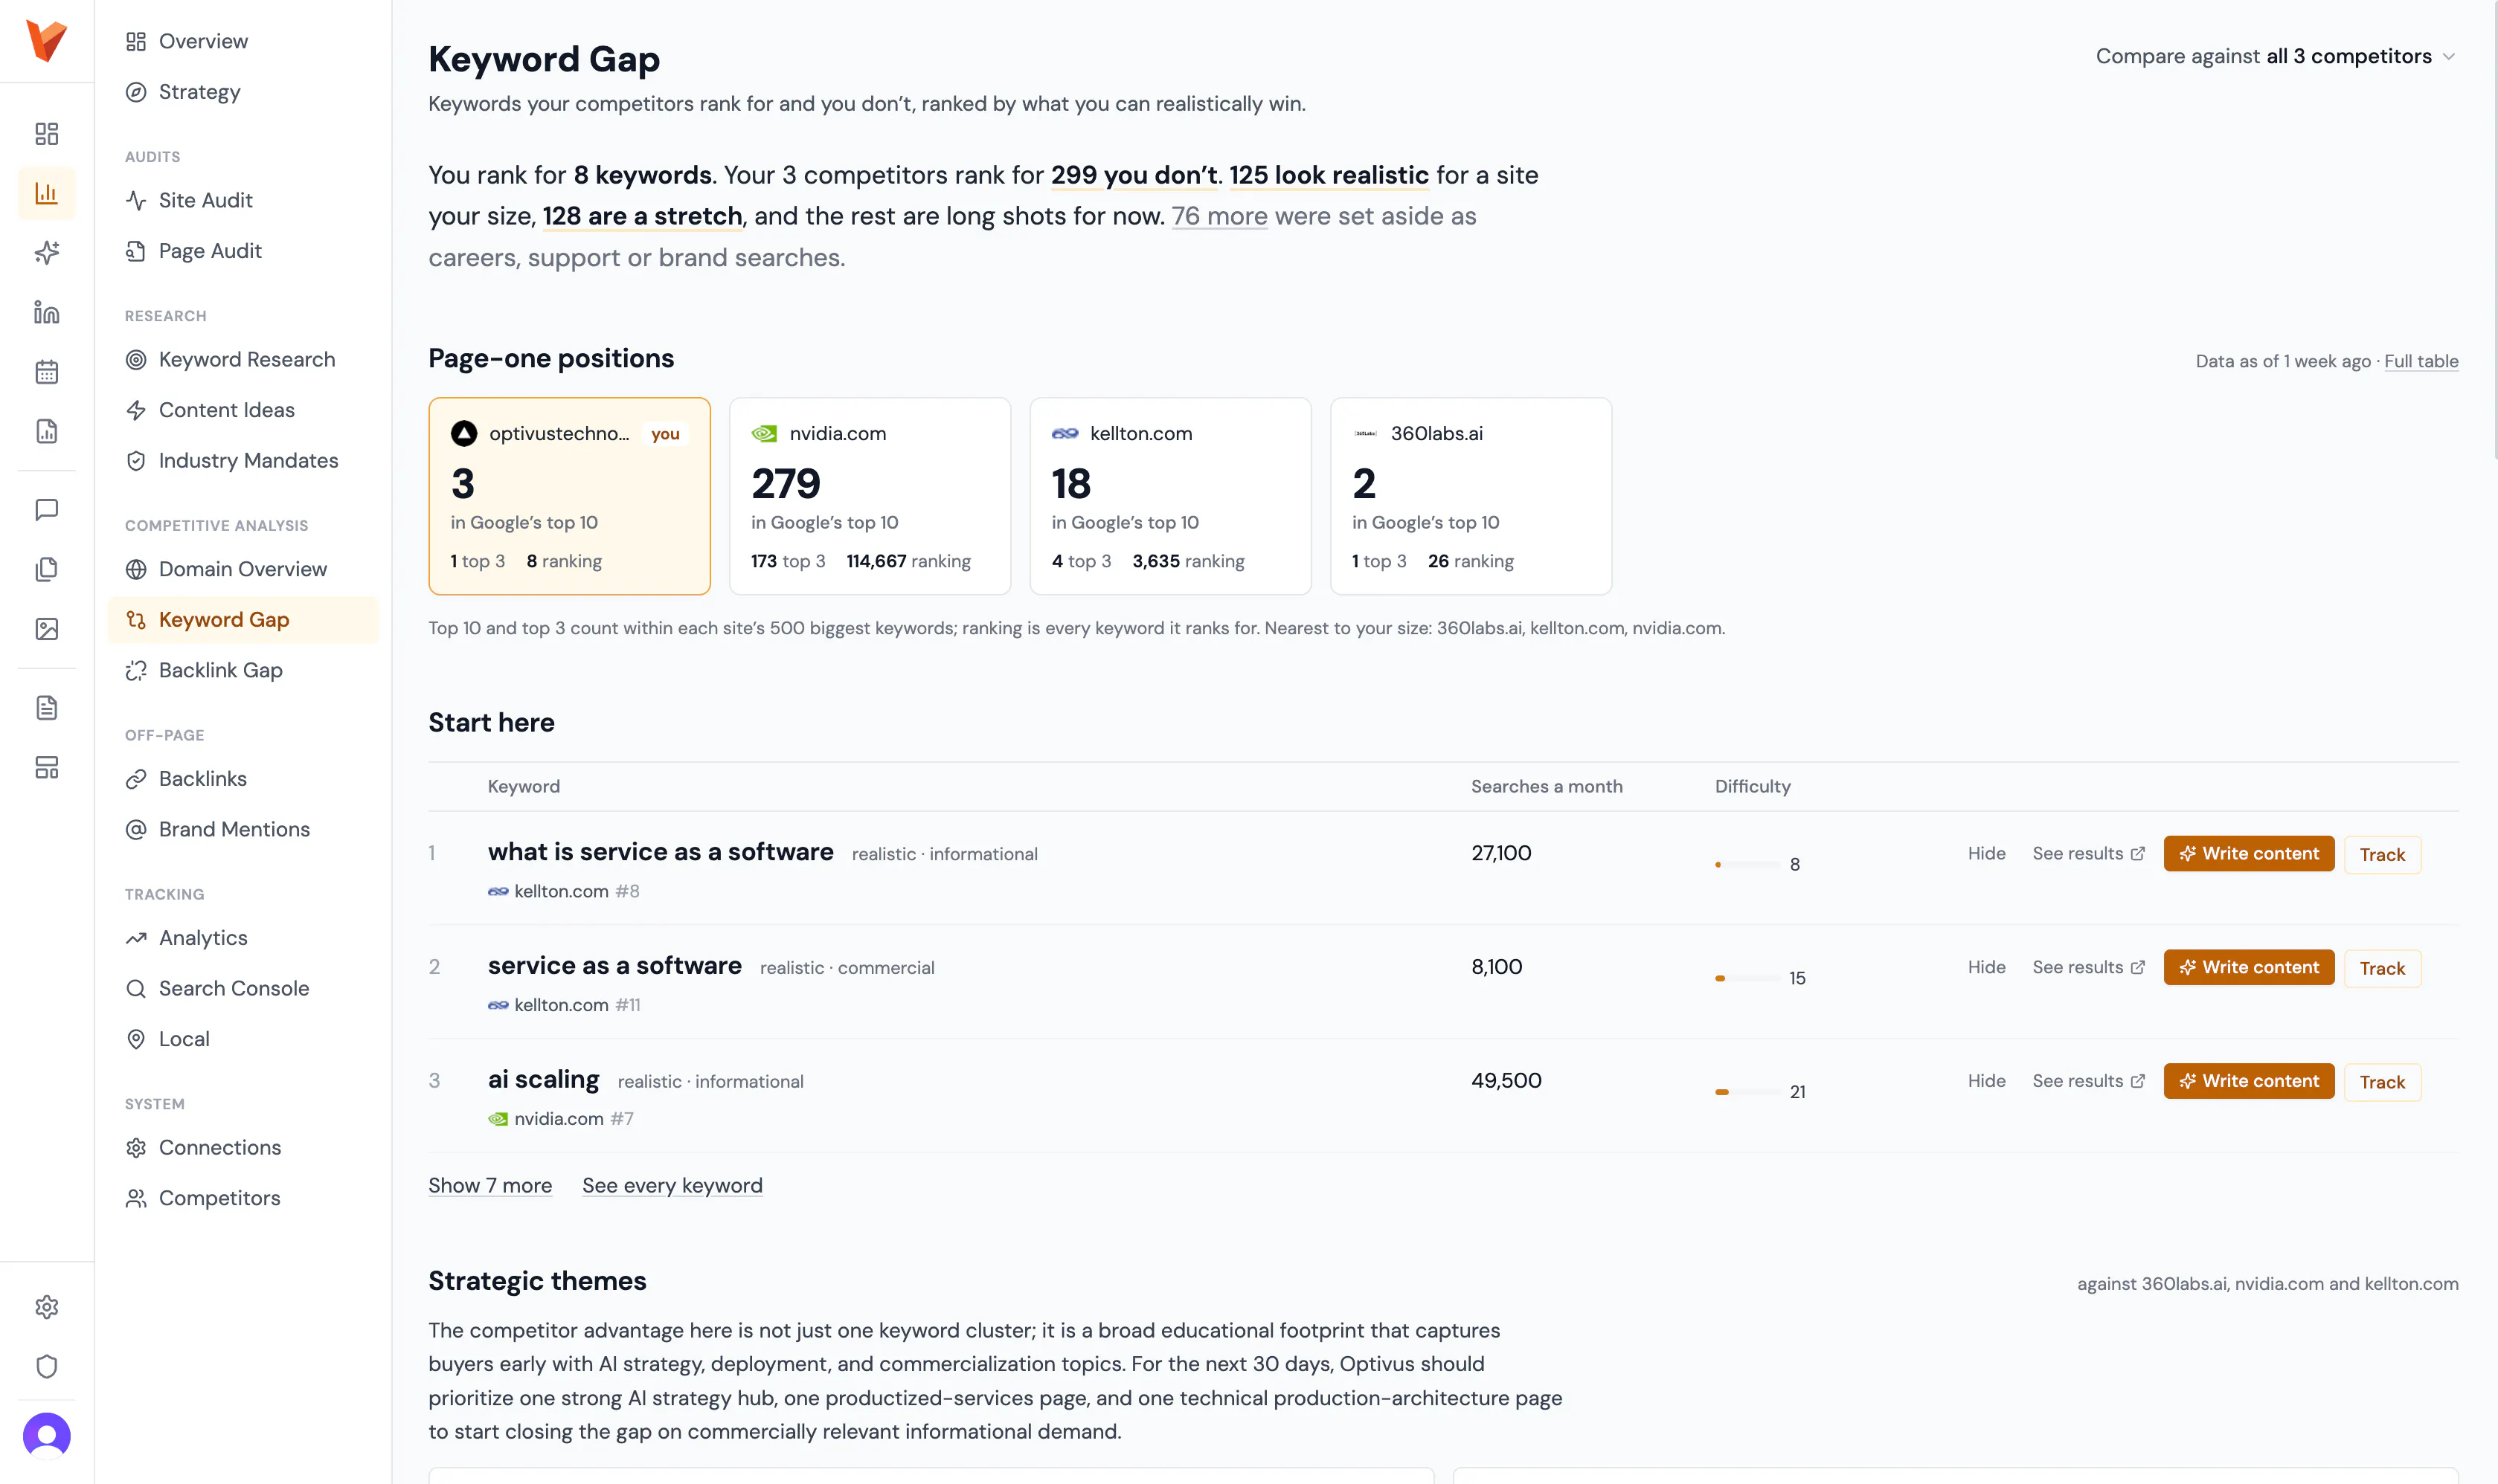Select the 360labs.ai positions card
This screenshot has height=1484, width=2498.
point(1471,497)
